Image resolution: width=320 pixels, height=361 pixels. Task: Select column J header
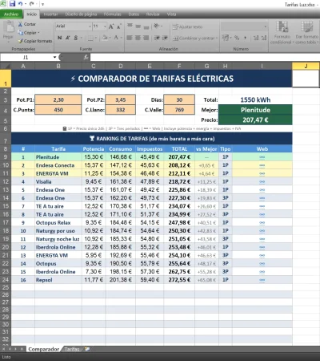tap(306, 66)
